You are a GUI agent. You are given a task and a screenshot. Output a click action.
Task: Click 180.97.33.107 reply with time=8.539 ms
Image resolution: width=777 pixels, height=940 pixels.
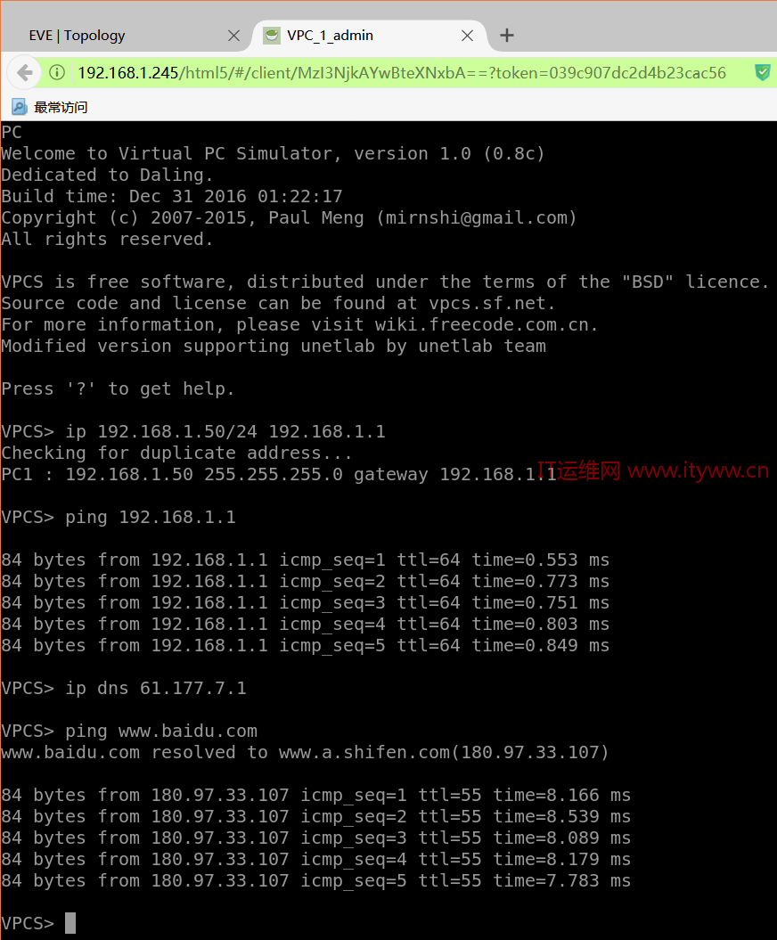(x=316, y=816)
